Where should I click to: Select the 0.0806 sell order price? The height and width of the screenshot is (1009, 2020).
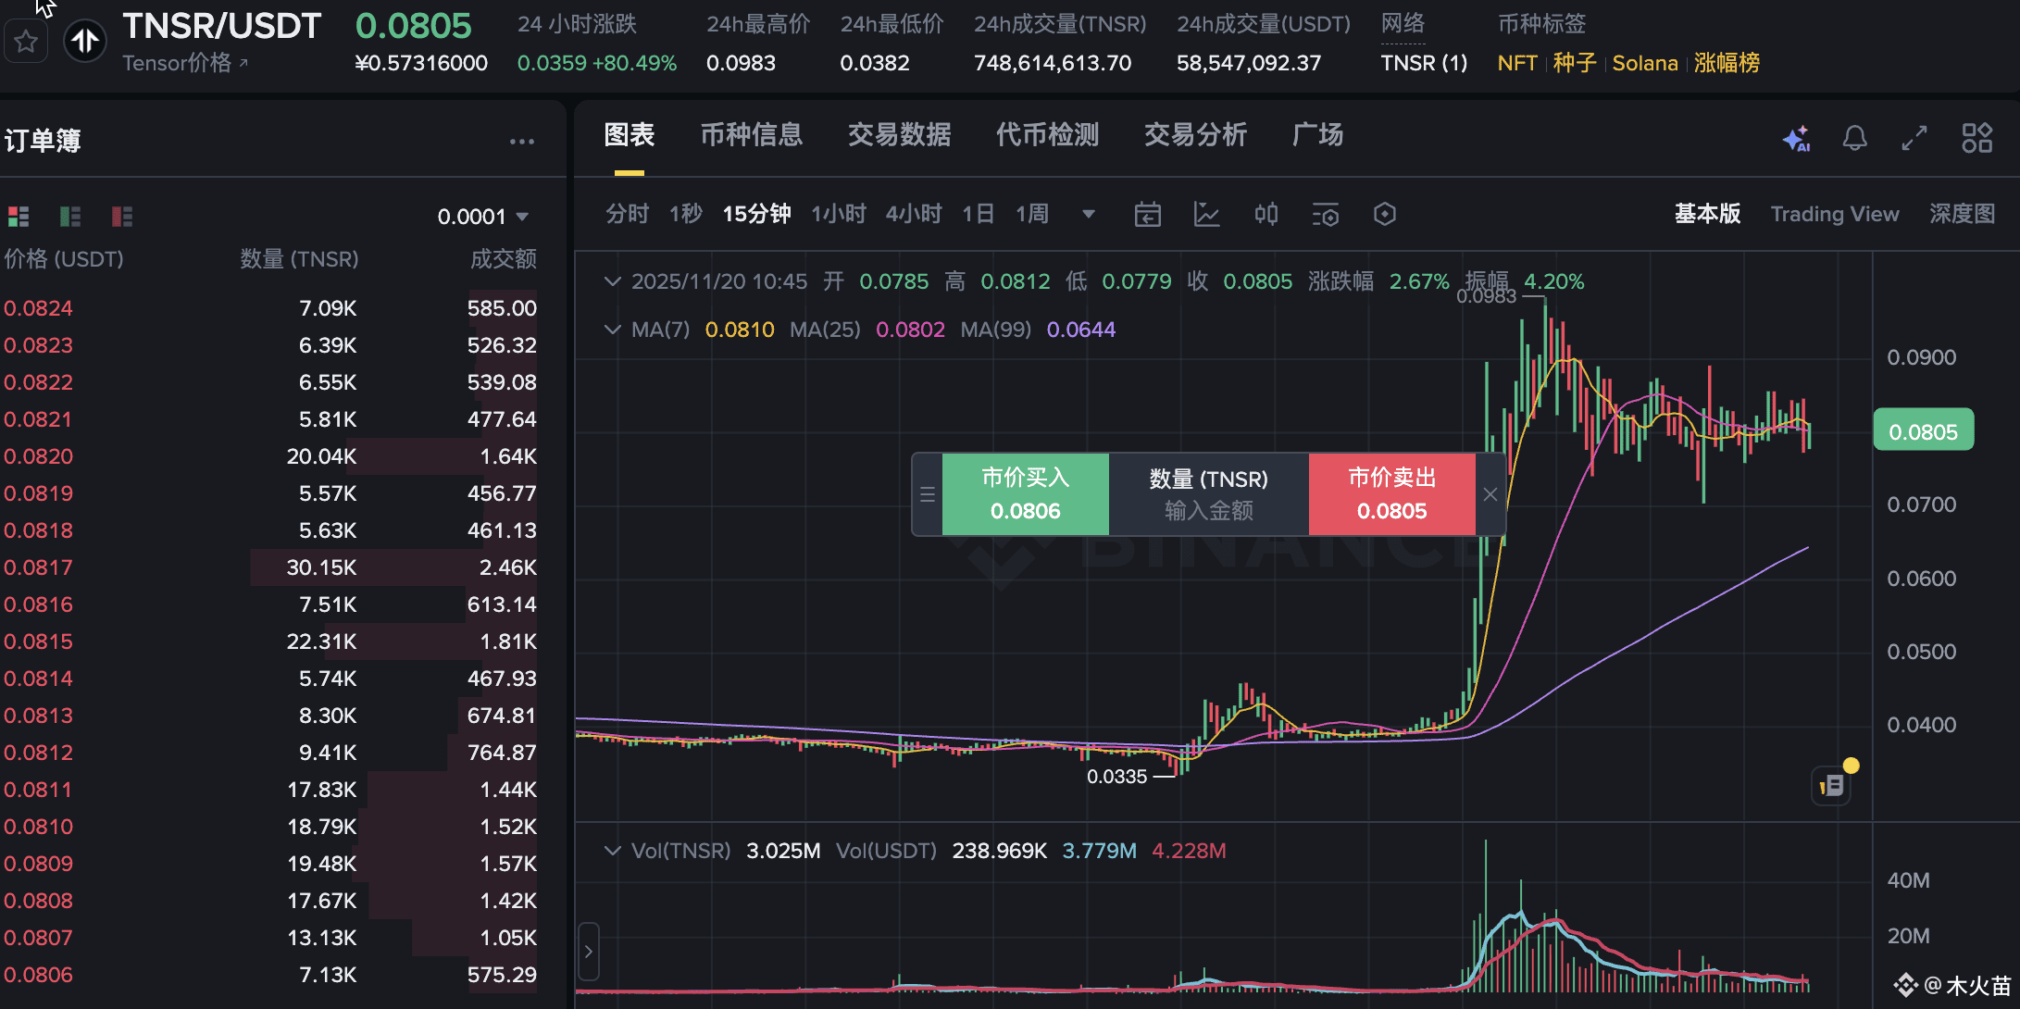38,975
